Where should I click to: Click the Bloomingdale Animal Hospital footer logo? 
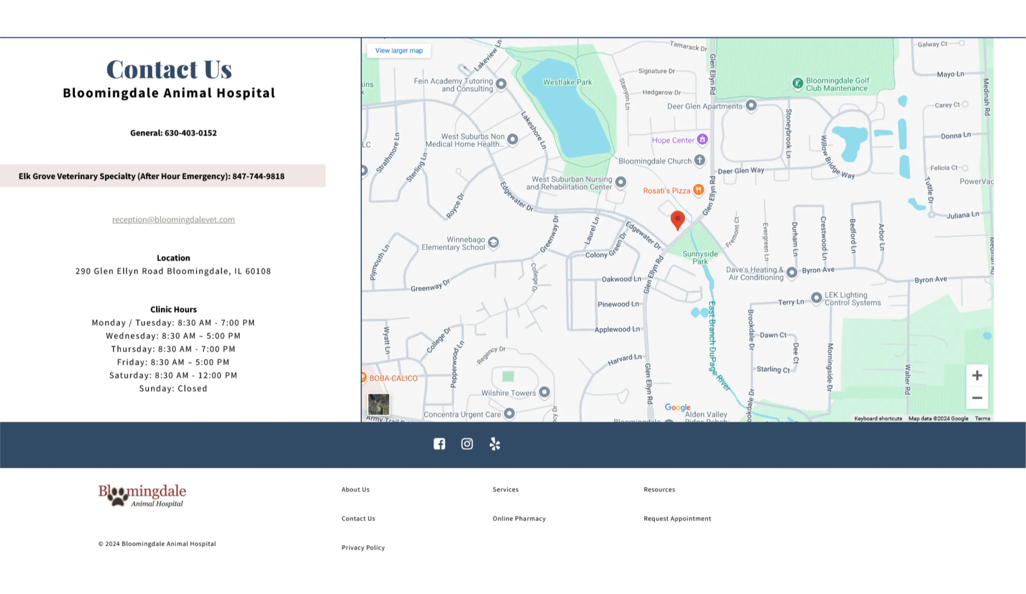pos(142,495)
